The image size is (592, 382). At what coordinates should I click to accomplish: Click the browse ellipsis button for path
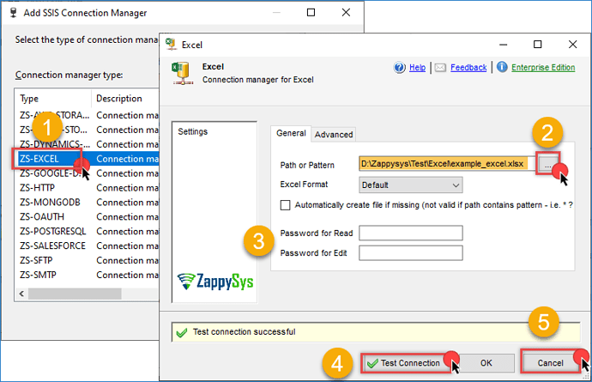pyautogui.click(x=547, y=163)
